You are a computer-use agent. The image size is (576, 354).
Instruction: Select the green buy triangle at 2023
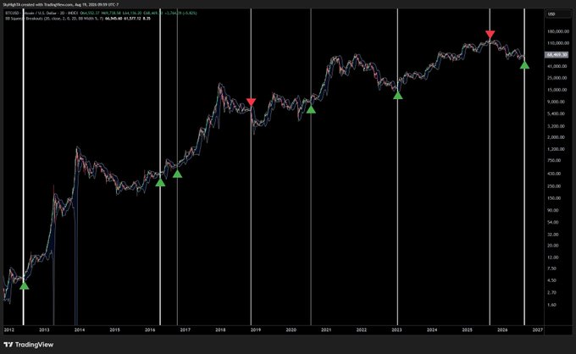coord(398,96)
